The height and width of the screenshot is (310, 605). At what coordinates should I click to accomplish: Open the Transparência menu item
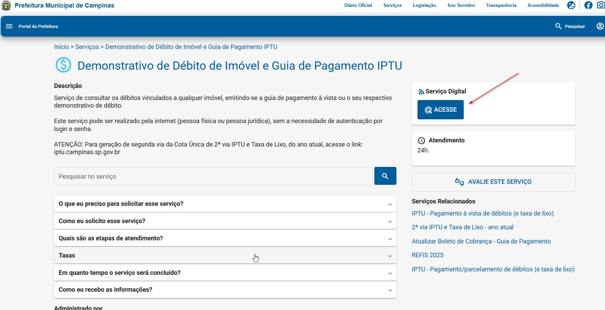(x=501, y=6)
